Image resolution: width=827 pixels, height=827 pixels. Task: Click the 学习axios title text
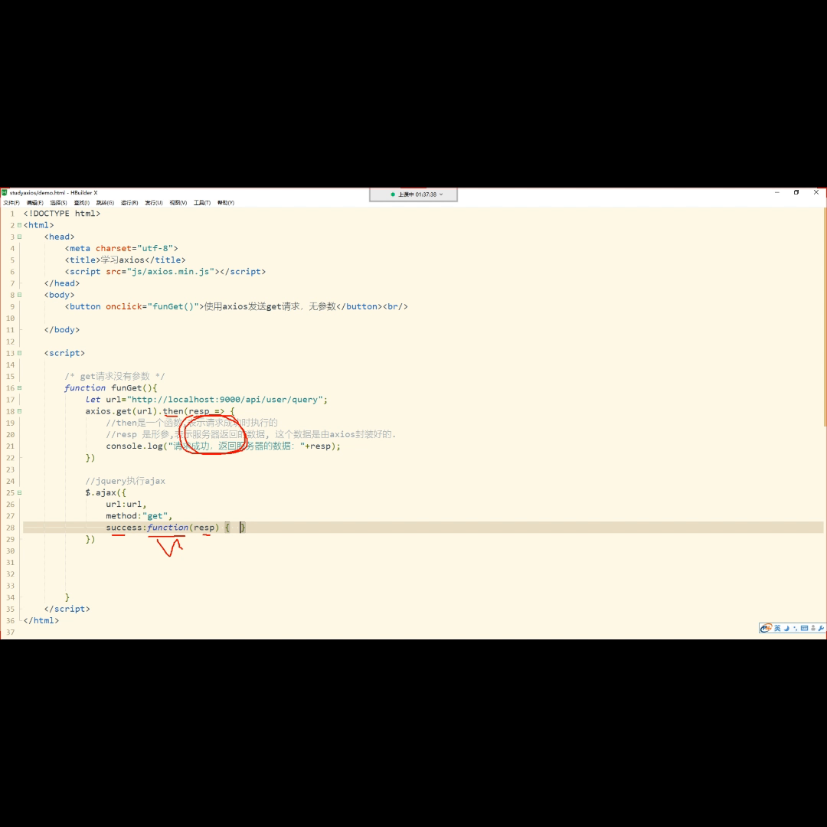[123, 260]
